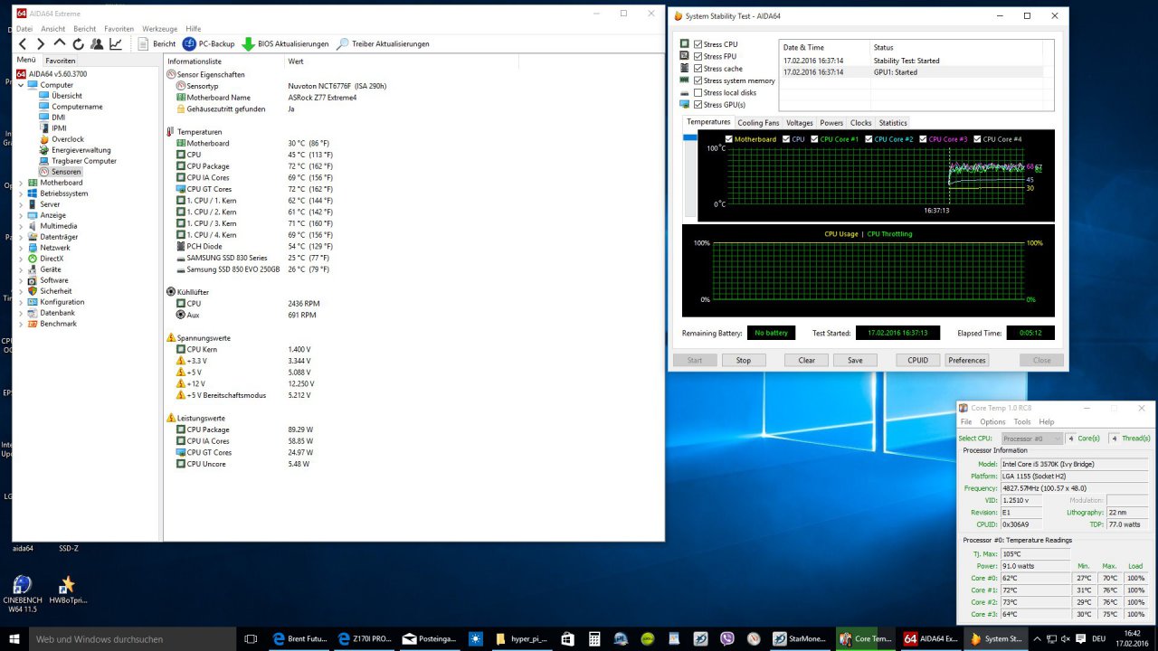The image size is (1158, 651).
Task: Toggle the Stress GPU(s) checkbox
Action: (698, 105)
